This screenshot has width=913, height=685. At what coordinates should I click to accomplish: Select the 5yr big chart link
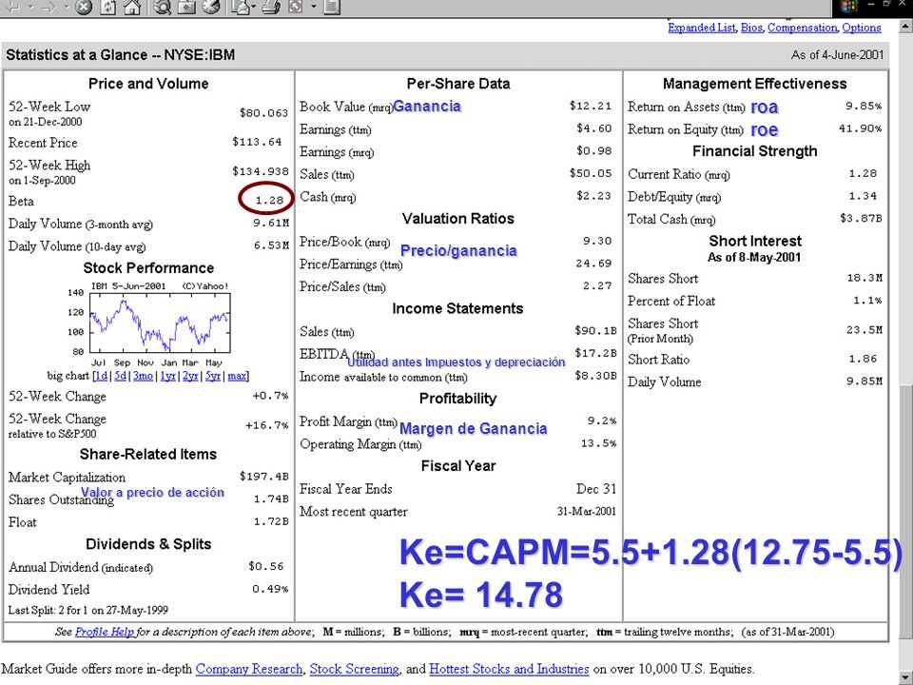(x=213, y=376)
